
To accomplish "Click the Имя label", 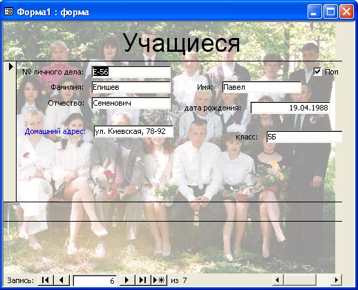I will (205, 87).
